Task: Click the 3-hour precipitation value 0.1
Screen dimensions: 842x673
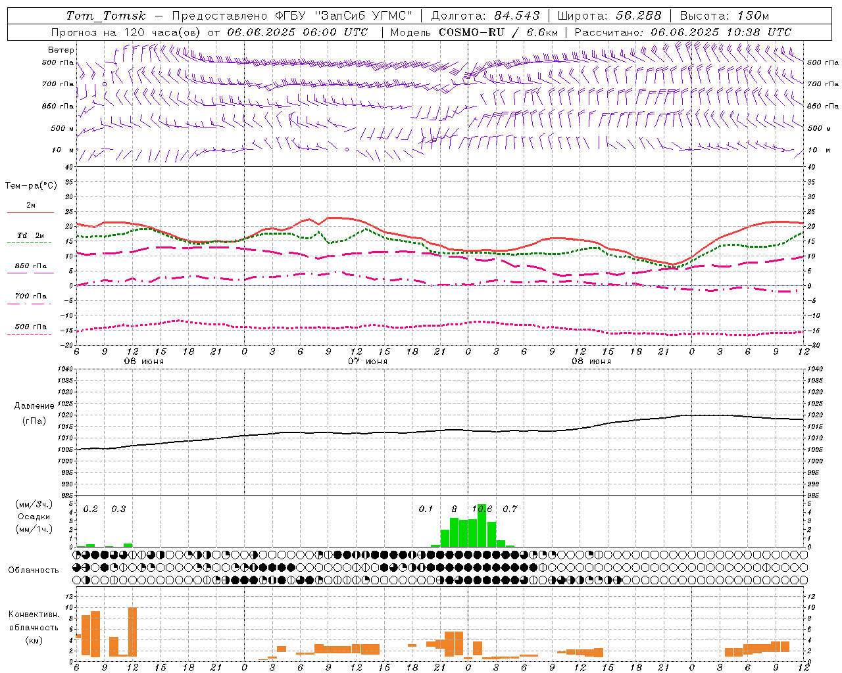Action: (x=426, y=509)
